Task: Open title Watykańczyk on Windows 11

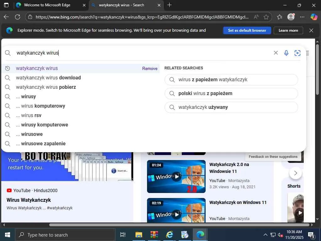Action: coord(238,202)
